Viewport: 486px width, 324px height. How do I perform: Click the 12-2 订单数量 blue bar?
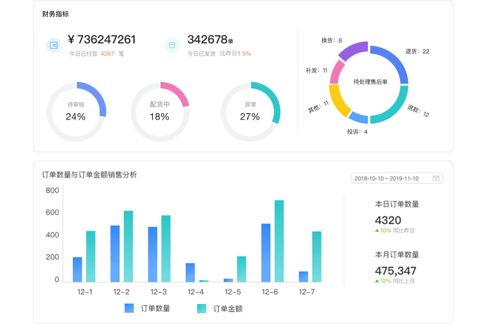[x=115, y=254]
